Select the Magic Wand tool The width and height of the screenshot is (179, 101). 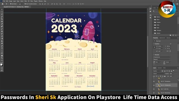(x=2, y=17)
